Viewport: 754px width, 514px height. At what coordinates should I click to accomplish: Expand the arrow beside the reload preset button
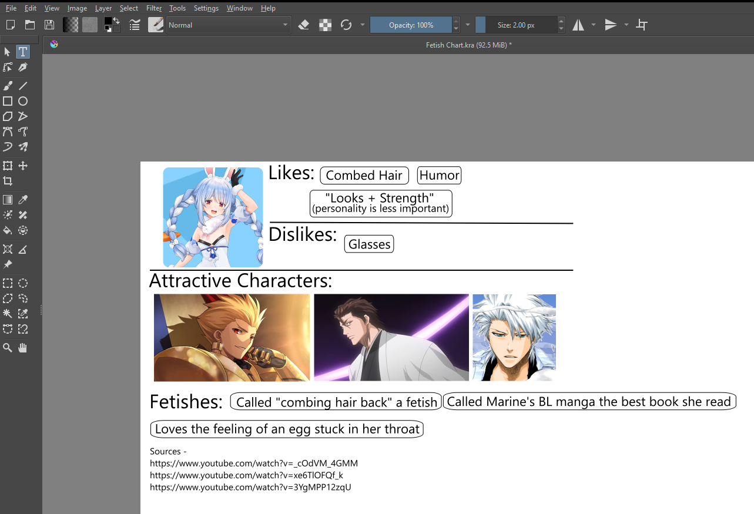coord(362,25)
